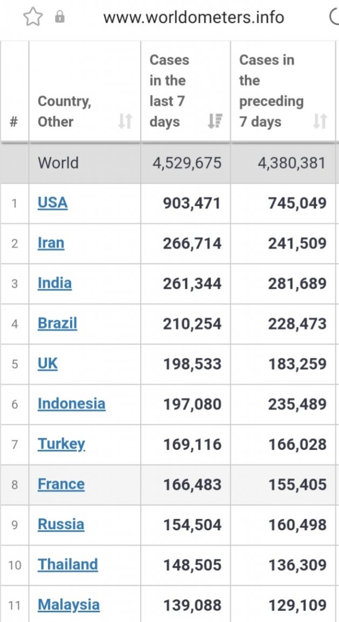The image size is (339, 622).
Task: Open the Malaysia country link
Action: [68, 605]
